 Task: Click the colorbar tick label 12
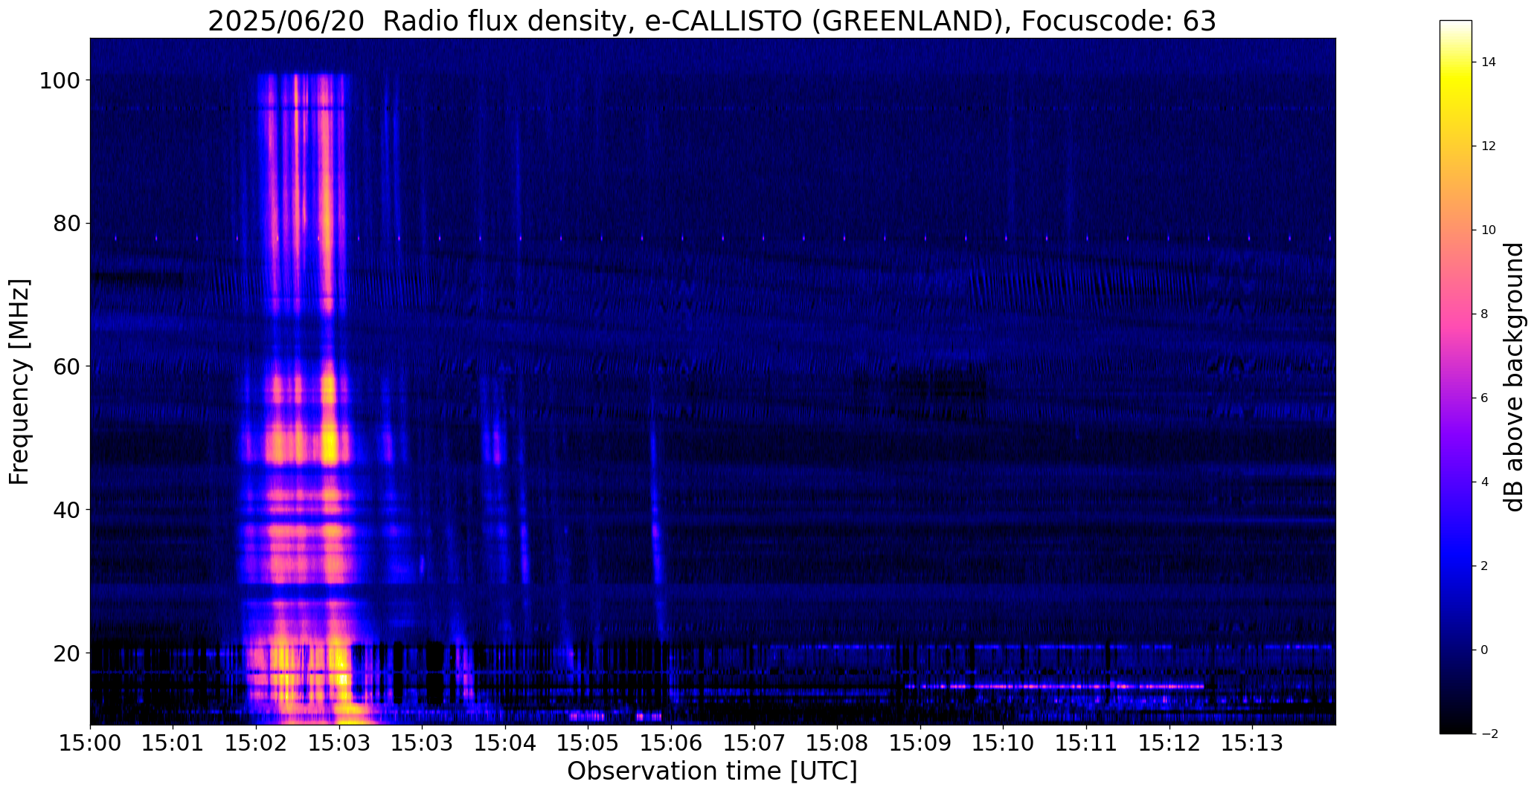pyautogui.click(x=1489, y=146)
